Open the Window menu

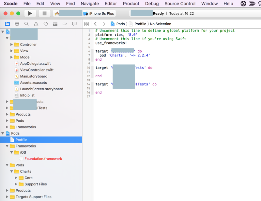click(x=209, y=4)
